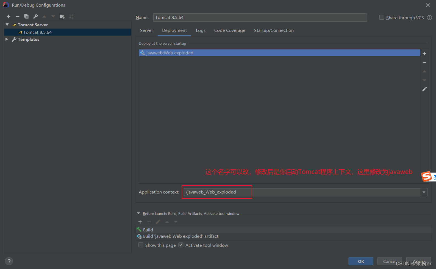The height and width of the screenshot is (269, 436).
Task: Add a new run configuration
Action: tap(9, 16)
